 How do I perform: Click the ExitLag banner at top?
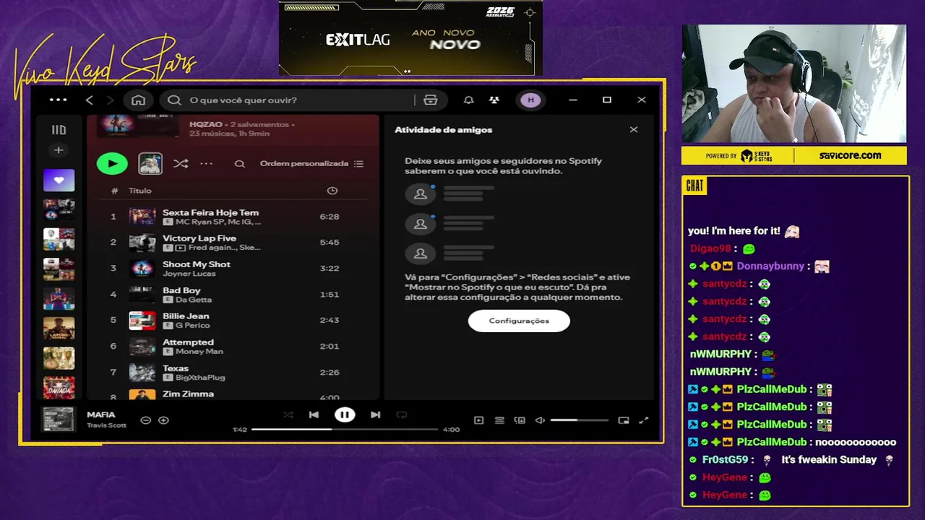pos(410,38)
